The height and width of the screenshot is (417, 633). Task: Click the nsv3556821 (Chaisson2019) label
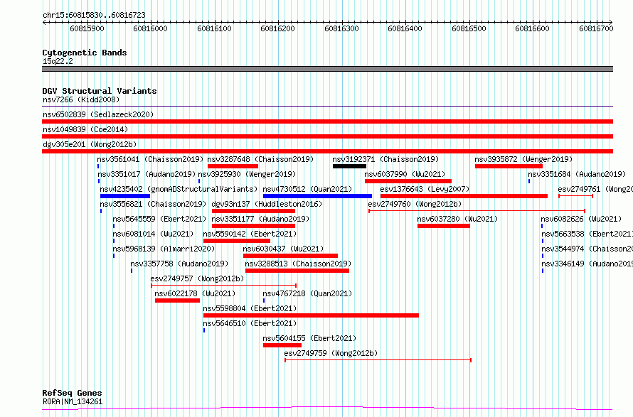coord(153,204)
